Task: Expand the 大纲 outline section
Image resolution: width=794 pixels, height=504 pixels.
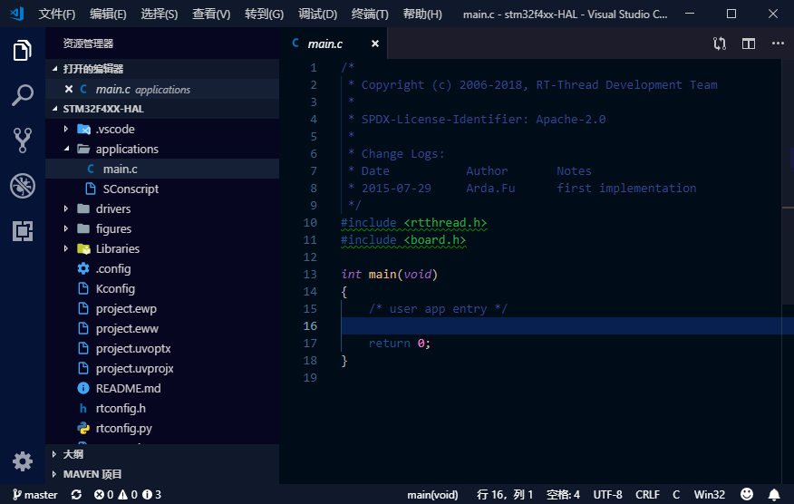Action: pyautogui.click(x=162, y=454)
